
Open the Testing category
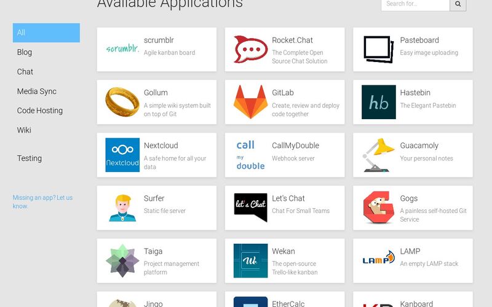[x=30, y=158]
